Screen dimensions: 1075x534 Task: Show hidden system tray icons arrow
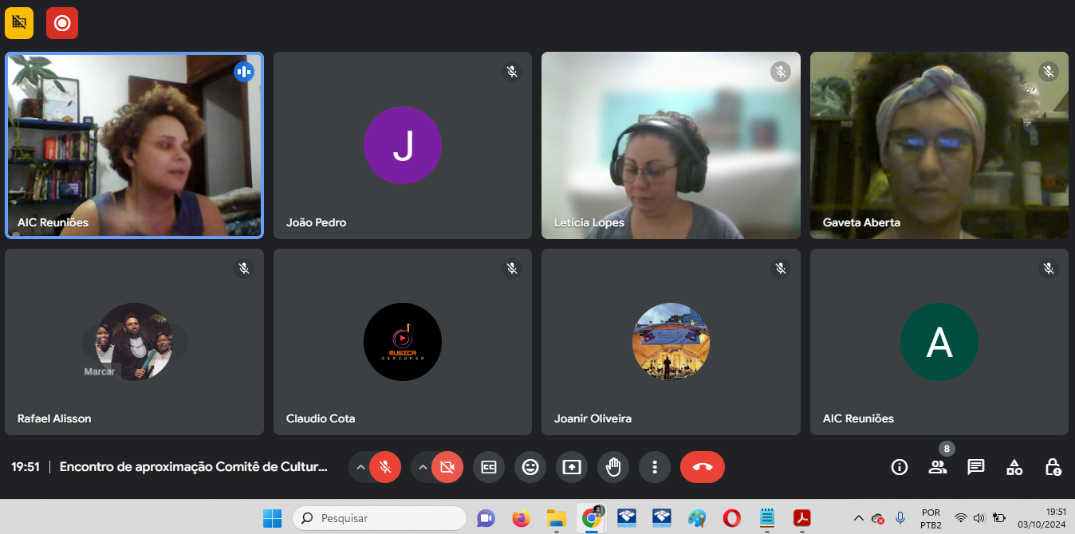point(858,518)
